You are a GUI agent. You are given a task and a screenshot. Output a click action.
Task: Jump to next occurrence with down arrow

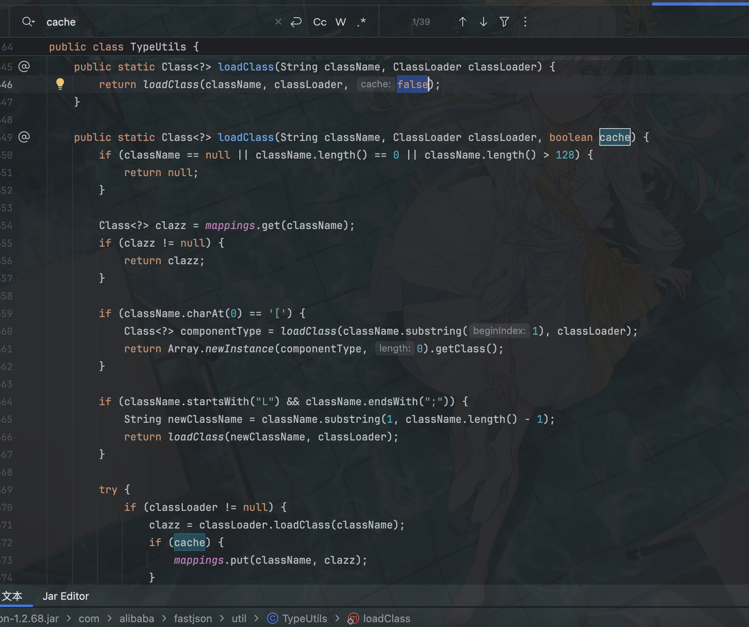[x=483, y=22]
